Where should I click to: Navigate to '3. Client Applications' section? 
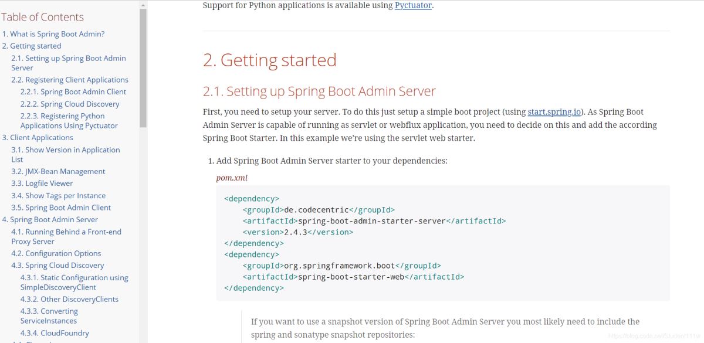(x=41, y=137)
